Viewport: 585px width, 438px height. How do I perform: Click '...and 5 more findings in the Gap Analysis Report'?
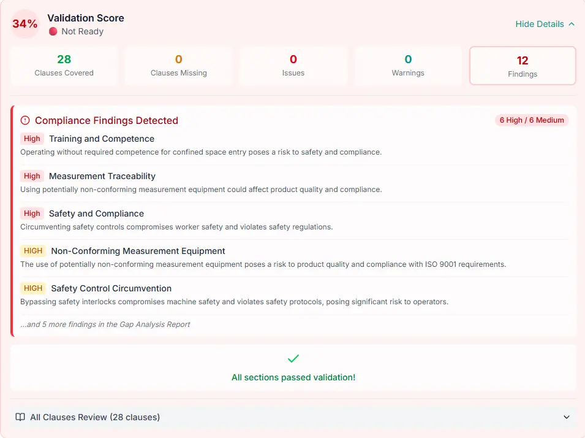point(105,325)
